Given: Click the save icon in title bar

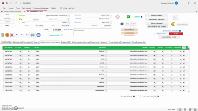Looking at the screenshot, I should pos(7,3).
